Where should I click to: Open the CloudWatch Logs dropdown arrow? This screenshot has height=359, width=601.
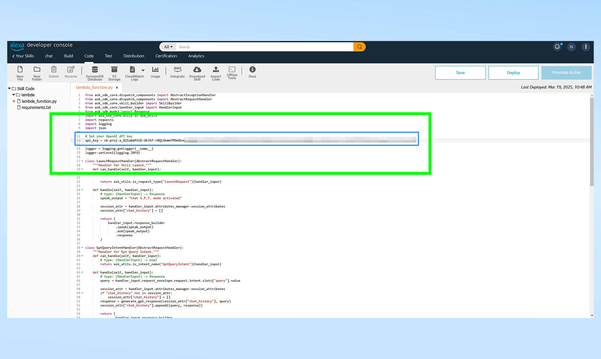(143, 70)
